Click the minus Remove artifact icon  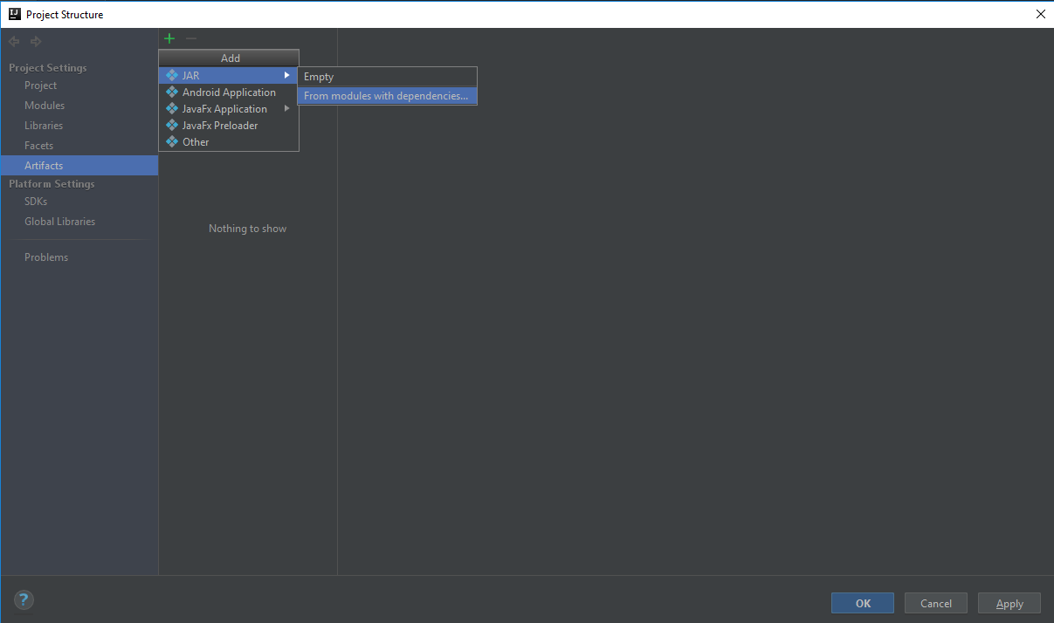(x=191, y=38)
